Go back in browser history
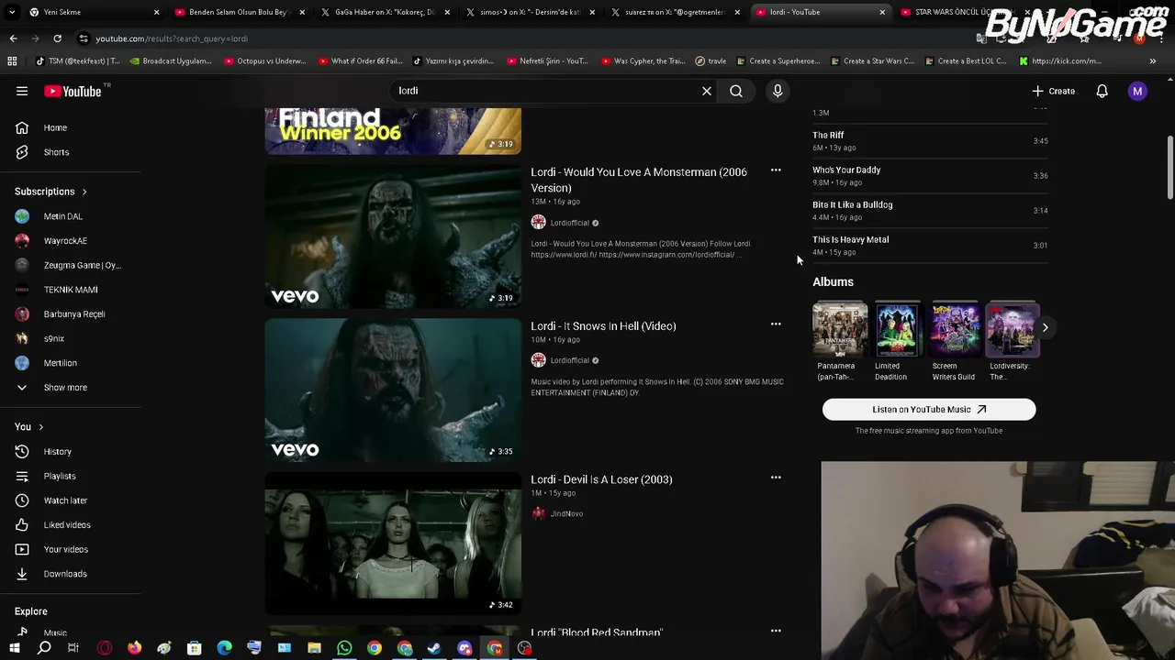Viewport: 1175px width, 660px height. click(x=13, y=38)
